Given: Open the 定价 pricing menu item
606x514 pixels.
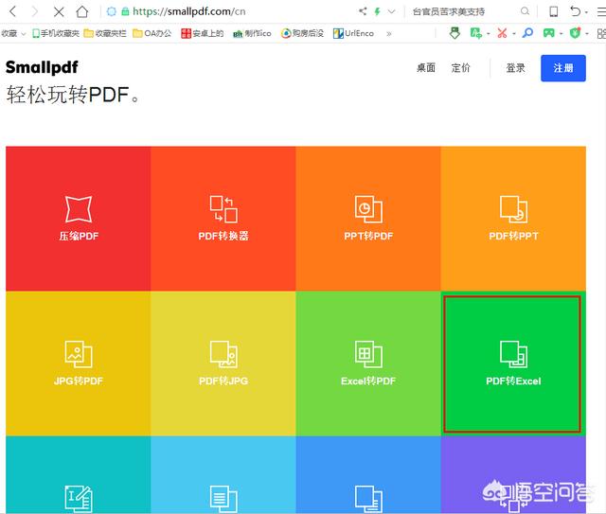Looking at the screenshot, I should point(461,68).
